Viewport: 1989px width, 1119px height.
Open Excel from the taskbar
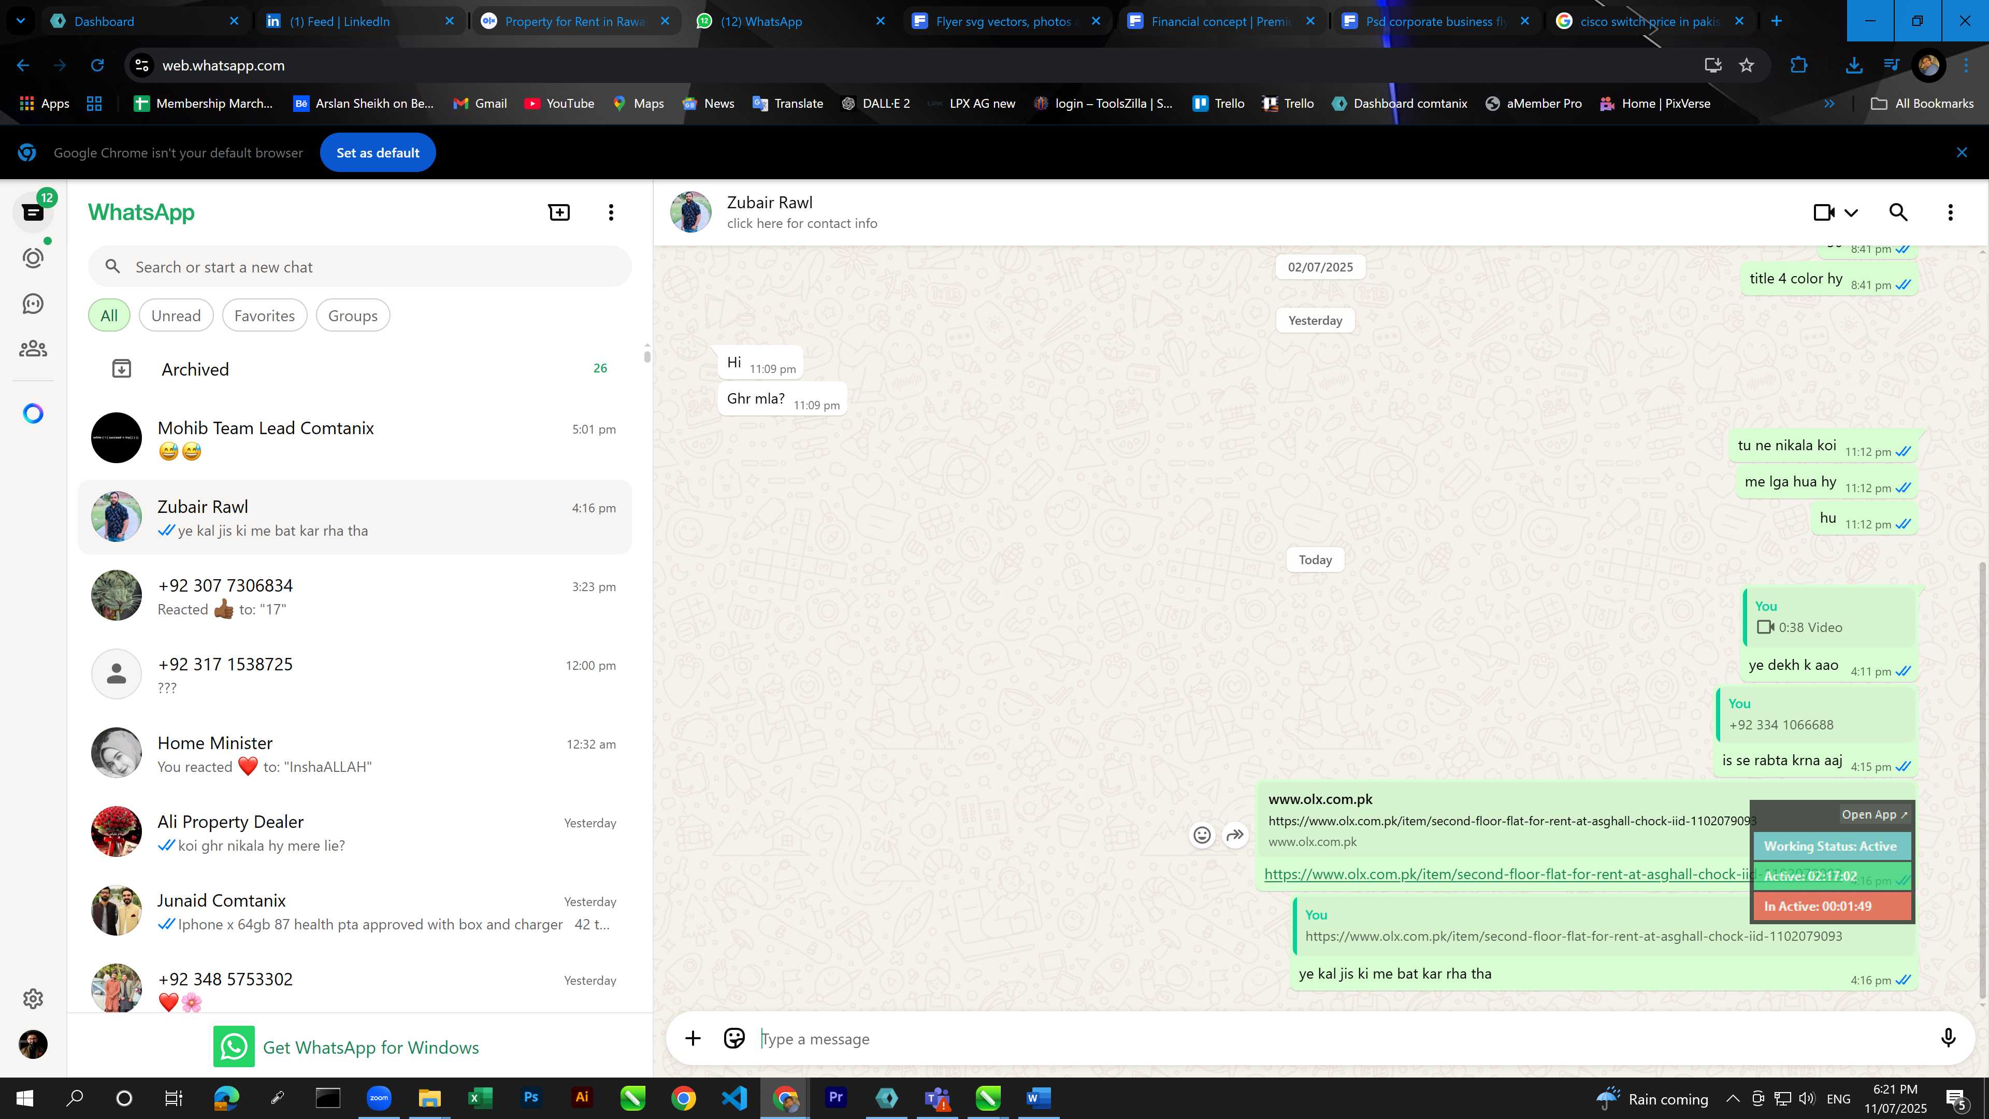pyautogui.click(x=480, y=1097)
